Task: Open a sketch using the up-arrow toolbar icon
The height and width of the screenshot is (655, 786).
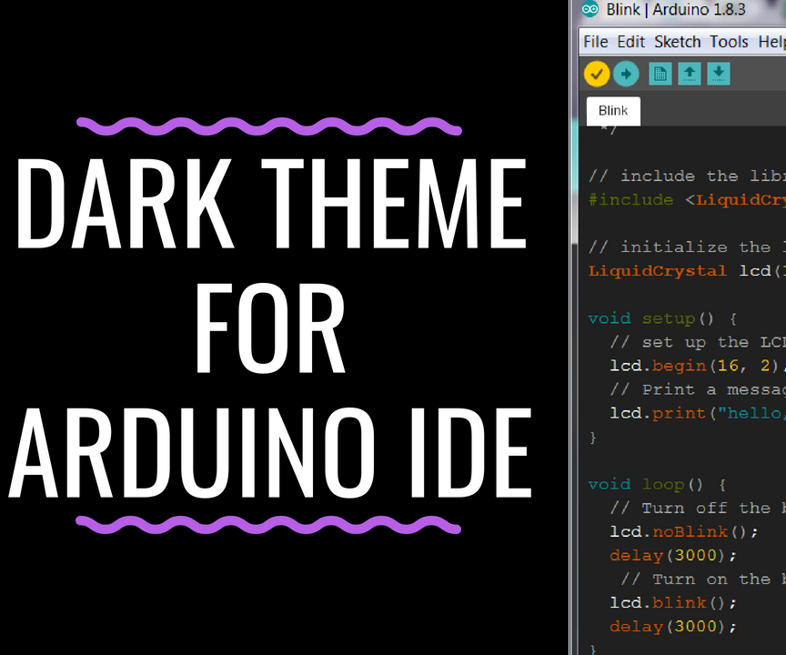Action: 689,74
